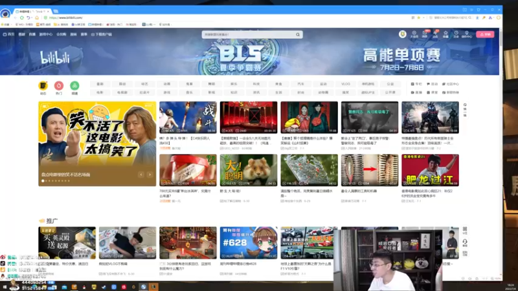This screenshot has height=291, width=518.
Task: Click the pink 投稿 upload button
Action: click(x=485, y=34)
